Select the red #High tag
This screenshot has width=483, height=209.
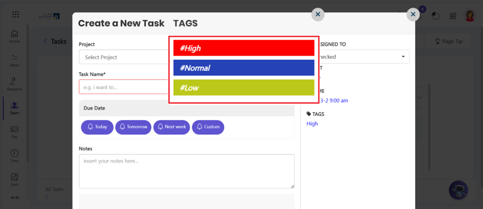[243, 48]
